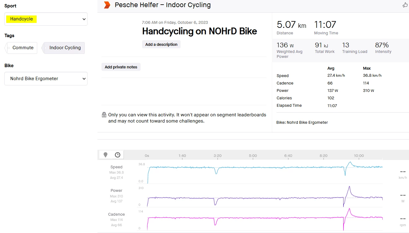Viewport: 409px width, 233px height.
Task: Click the segment leaderboards privacy notice text
Action: pyautogui.click(x=187, y=118)
